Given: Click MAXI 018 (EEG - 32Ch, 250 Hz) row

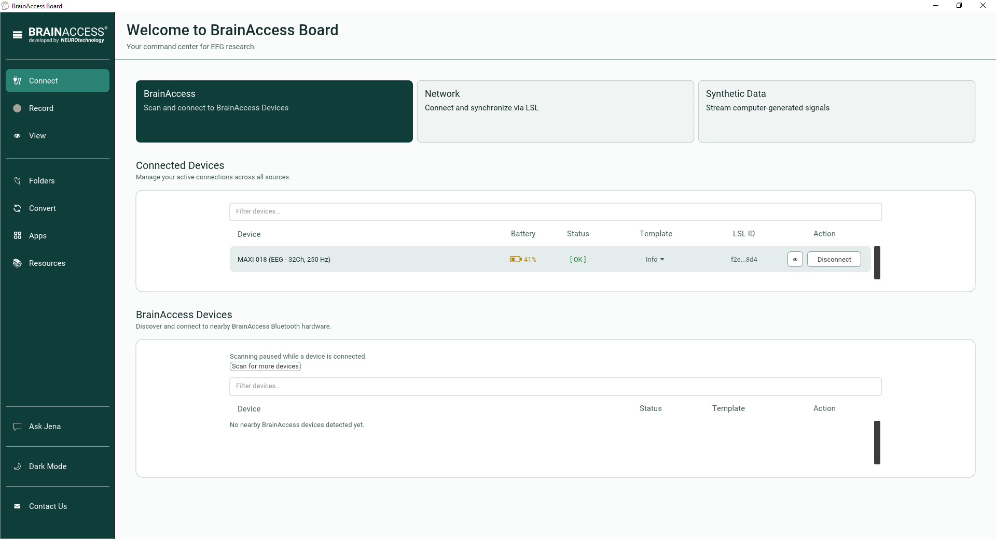Looking at the screenshot, I should point(550,260).
